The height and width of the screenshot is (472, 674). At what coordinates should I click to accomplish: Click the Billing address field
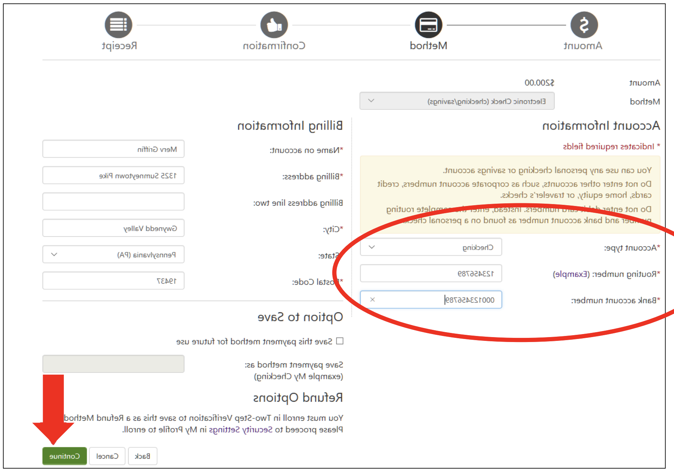coord(113,175)
